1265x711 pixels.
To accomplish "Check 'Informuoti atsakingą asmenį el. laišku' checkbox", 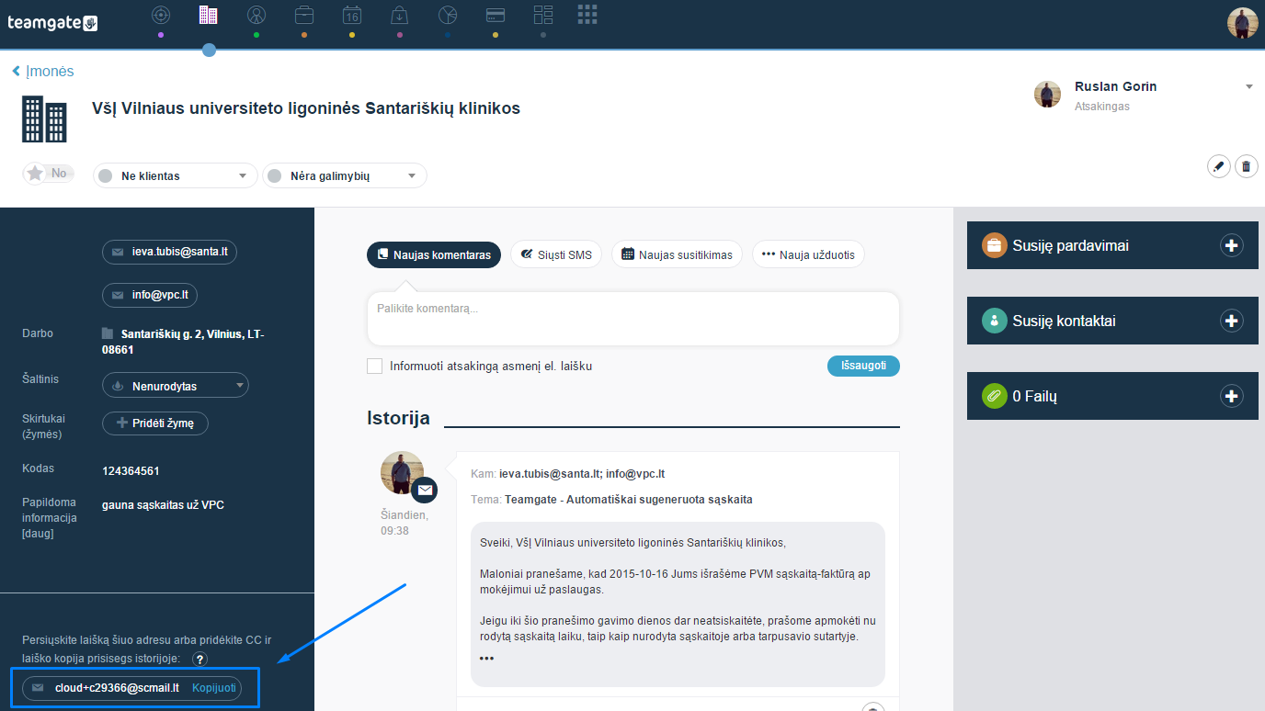I will click(375, 366).
